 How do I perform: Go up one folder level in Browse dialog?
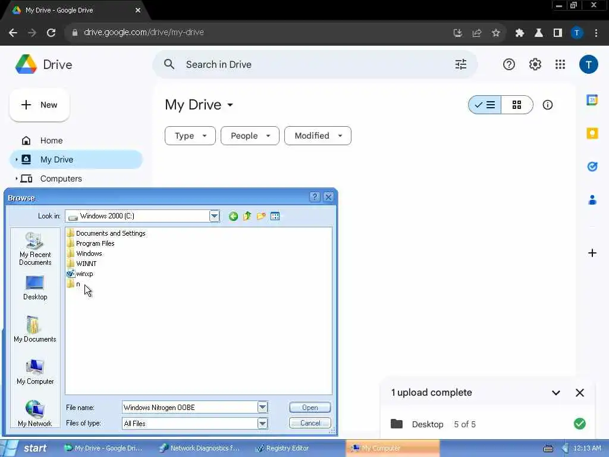pos(247,216)
